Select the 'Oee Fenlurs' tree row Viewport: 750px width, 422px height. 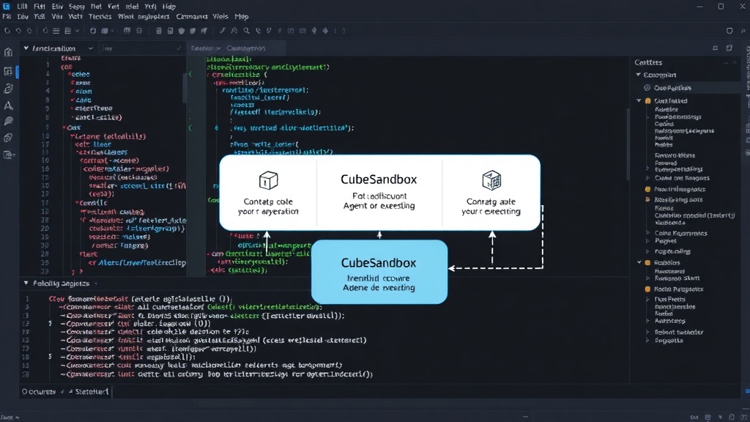click(x=691, y=88)
